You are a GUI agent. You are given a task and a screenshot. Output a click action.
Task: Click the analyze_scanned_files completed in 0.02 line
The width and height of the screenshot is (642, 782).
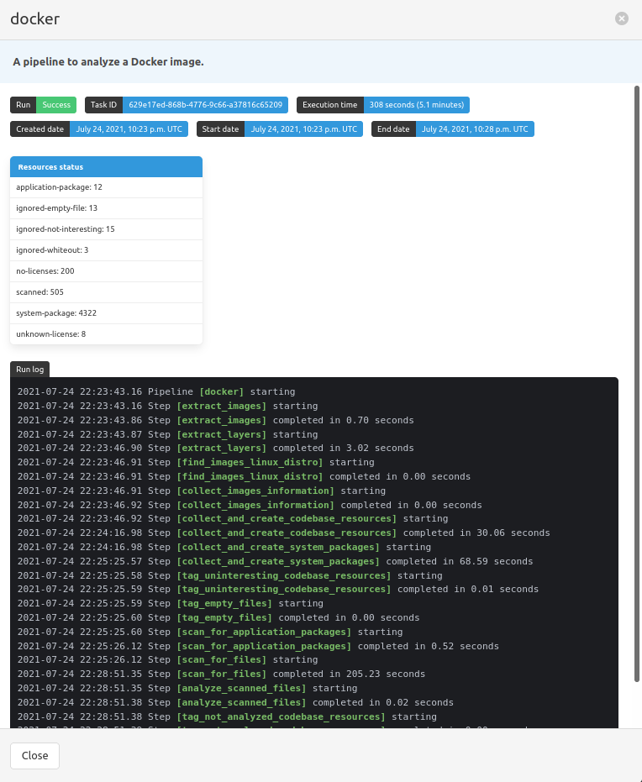tap(235, 703)
